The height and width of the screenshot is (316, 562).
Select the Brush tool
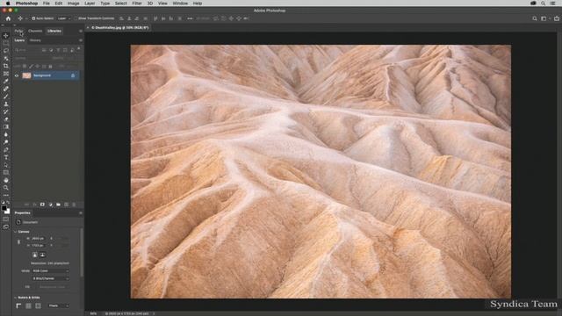pyautogui.click(x=6, y=97)
